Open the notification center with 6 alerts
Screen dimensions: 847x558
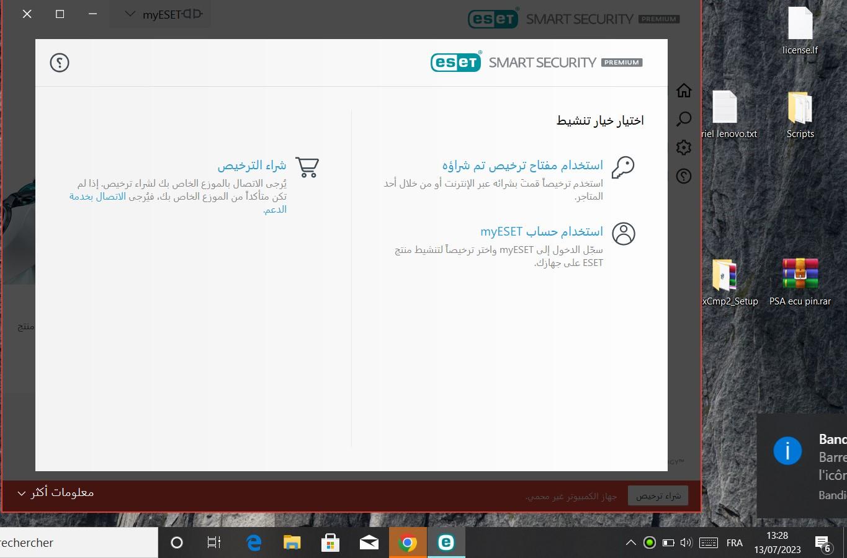823,544
